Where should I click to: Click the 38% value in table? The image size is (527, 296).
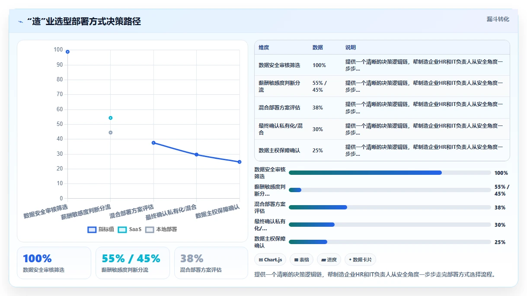point(318,108)
